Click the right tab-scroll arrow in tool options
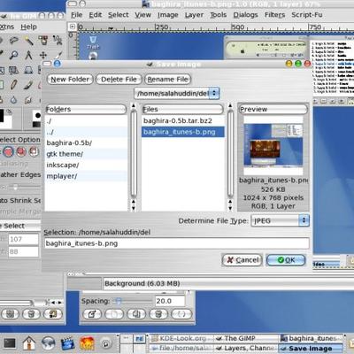This screenshot has width=354, height=354. click(x=60, y=303)
